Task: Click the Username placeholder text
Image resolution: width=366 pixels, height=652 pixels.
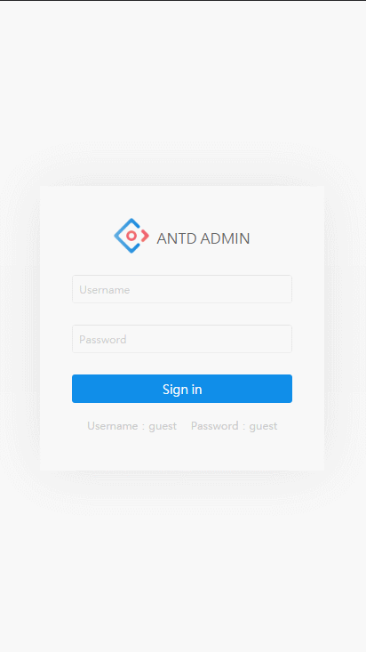Action: click(x=104, y=289)
